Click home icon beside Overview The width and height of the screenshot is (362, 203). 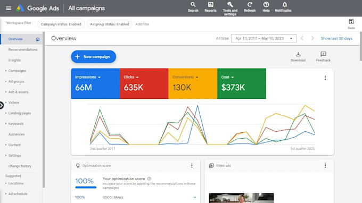pyautogui.click(x=38, y=39)
